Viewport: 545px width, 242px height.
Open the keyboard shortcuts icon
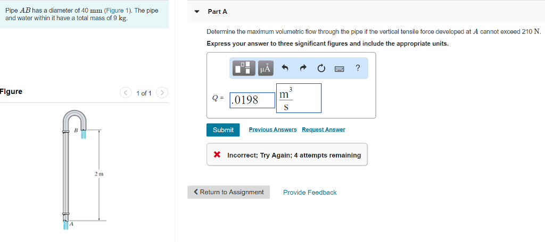coord(339,68)
